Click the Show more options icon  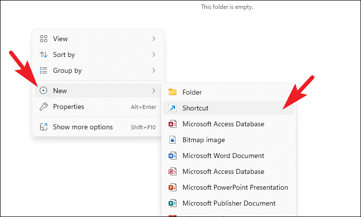(43, 127)
